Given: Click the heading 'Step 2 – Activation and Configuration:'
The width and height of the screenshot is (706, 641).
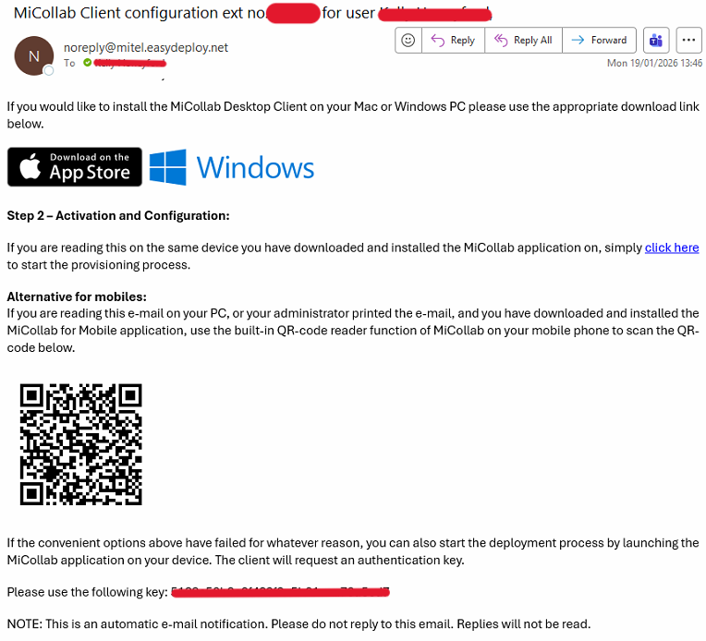Looking at the screenshot, I should click(118, 215).
